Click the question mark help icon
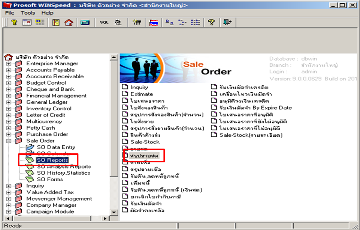The height and width of the screenshot is (230, 360). coord(211,22)
